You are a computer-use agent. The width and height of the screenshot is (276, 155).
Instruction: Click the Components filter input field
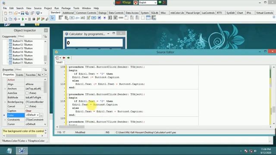(29, 36)
